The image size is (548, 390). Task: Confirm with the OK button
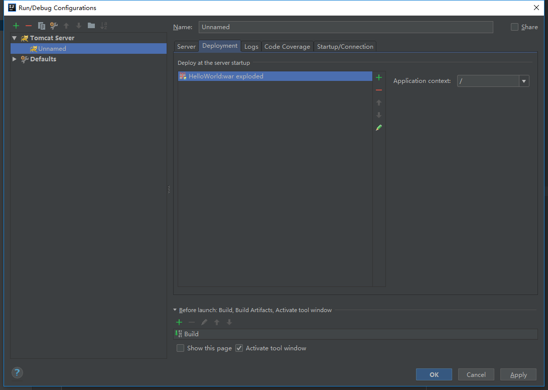(x=434, y=374)
